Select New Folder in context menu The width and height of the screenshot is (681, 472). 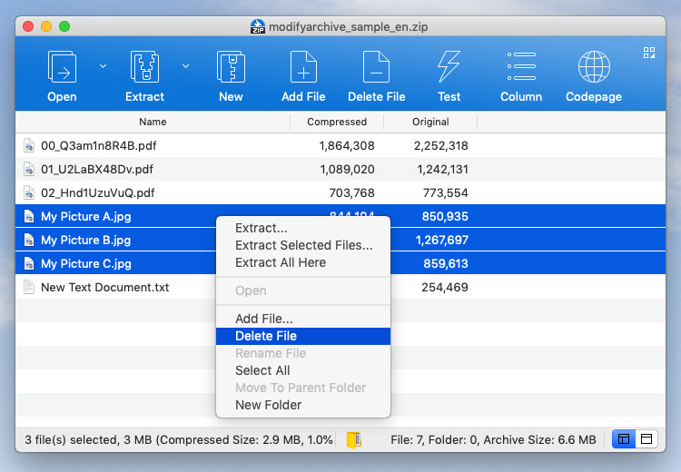pyautogui.click(x=268, y=405)
